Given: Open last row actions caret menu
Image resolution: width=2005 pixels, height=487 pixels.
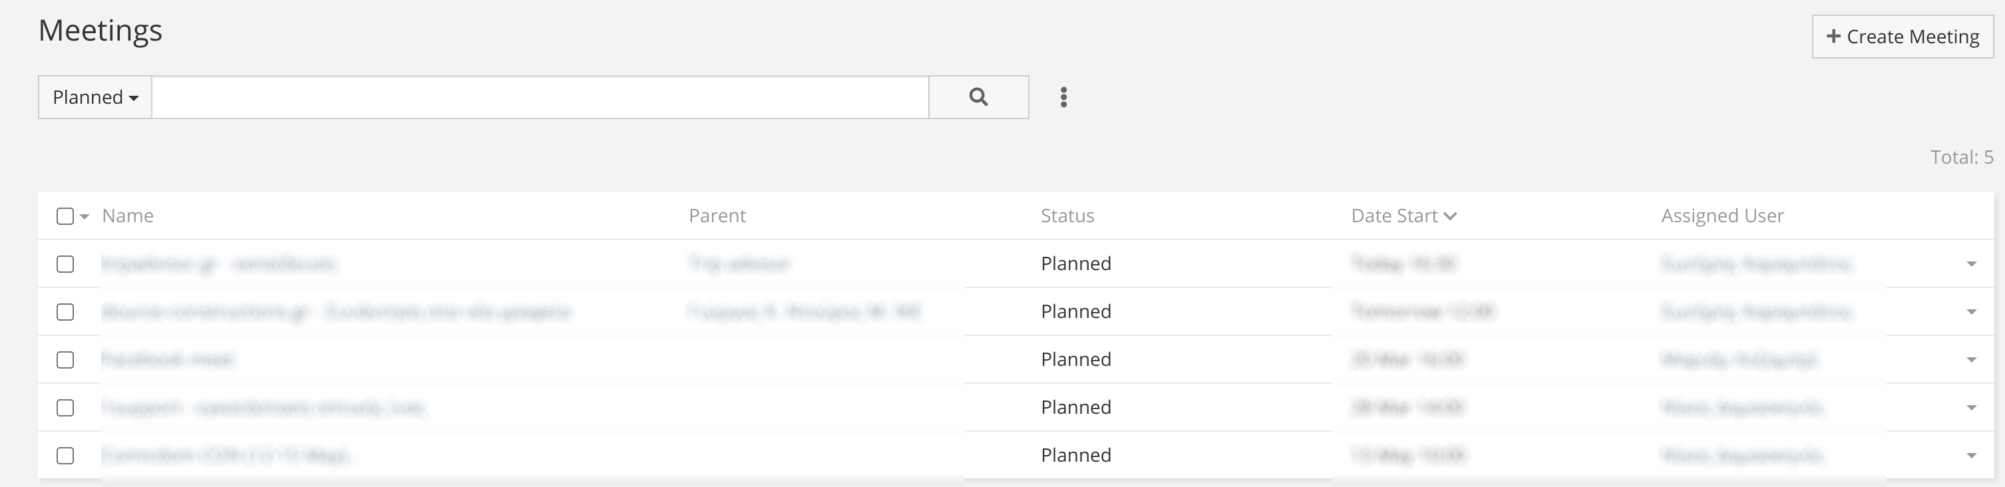Looking at the screenshot, I should [x=1971, y=456].
